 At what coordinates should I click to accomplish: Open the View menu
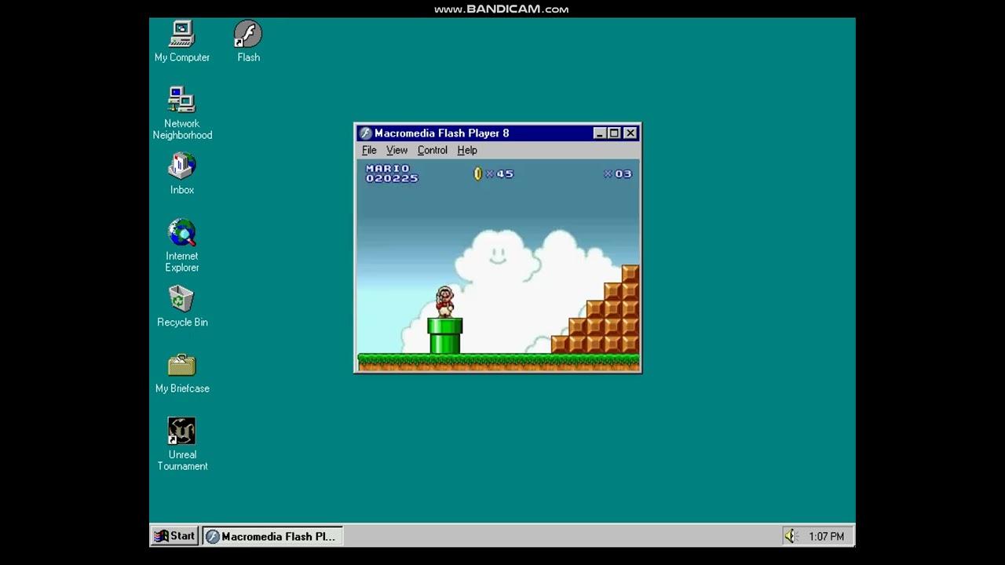(397, 150)
